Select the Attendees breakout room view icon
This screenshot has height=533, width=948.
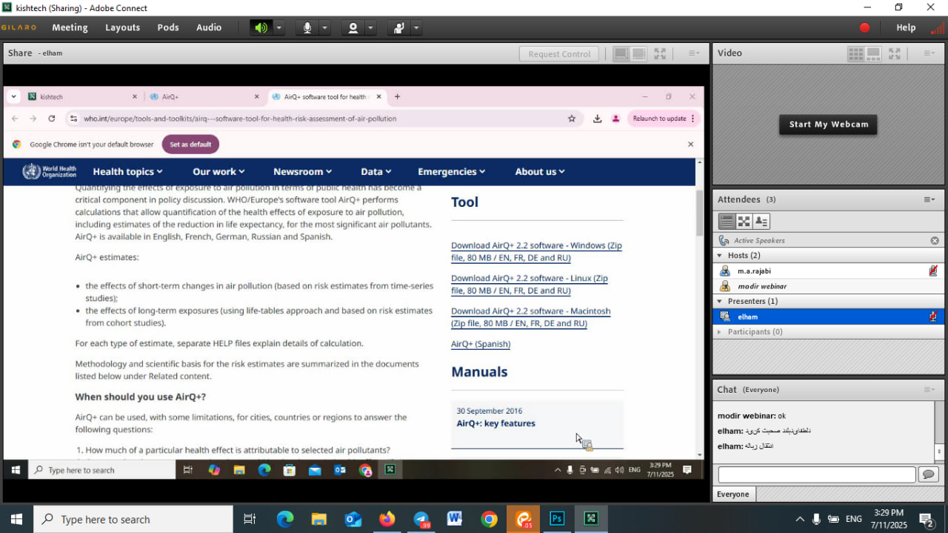(744, 221)
